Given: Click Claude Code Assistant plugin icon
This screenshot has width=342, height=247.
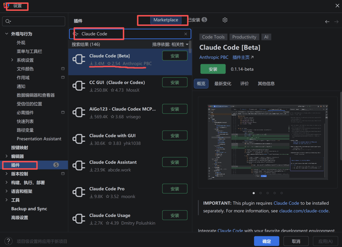Looking at the screenshot, I should pos(79,165).
